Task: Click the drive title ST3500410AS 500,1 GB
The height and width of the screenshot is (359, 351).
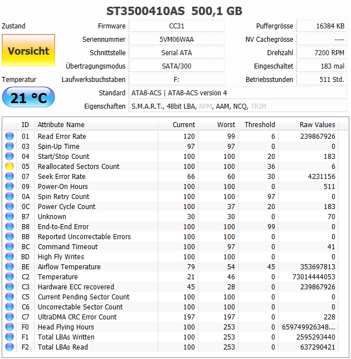Action: pos(174,11)
